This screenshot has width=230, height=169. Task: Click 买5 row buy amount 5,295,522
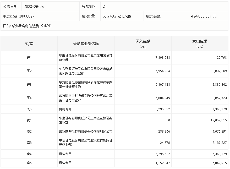[x=163, y=109]
